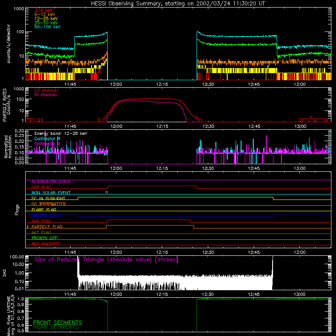336x336 pixels.
Task: Select the orange 6-12 keV legend entry
Action: click(x=45, y=14)
